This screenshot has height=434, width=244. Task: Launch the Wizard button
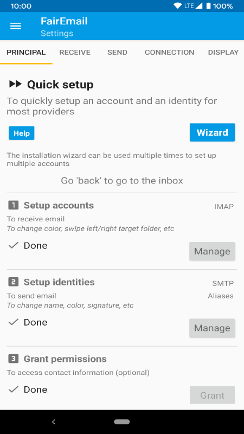212,132
